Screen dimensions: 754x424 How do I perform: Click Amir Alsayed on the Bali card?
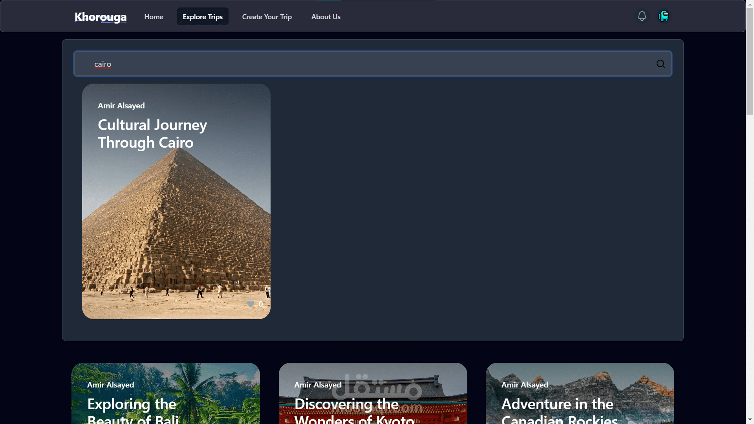[110, 385]
